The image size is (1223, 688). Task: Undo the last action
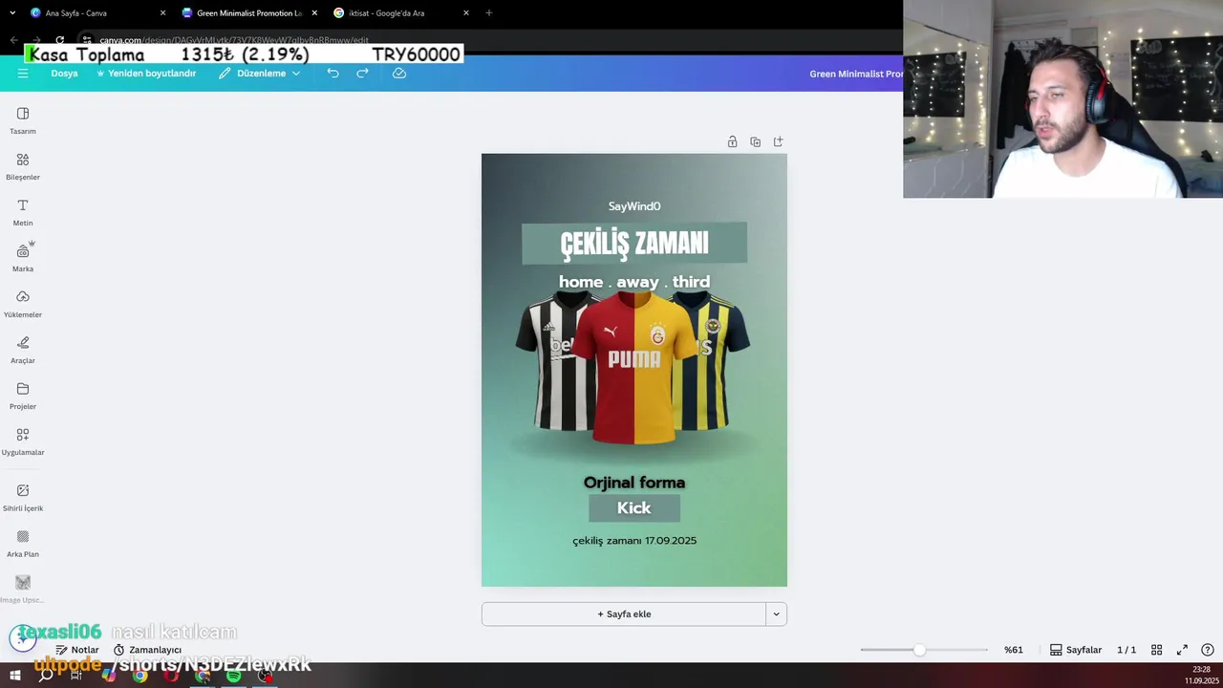(333, 74)
